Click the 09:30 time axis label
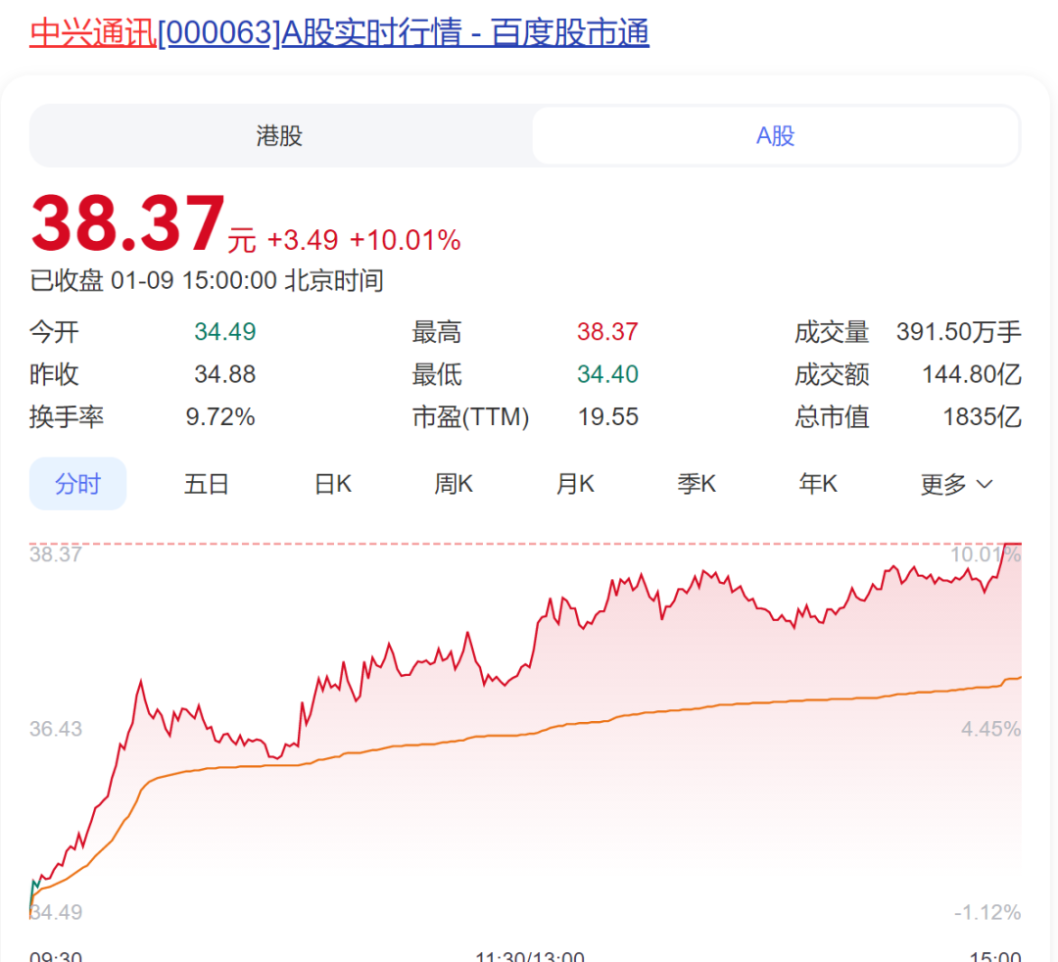1058x962 pixels. tap(55, 955)
